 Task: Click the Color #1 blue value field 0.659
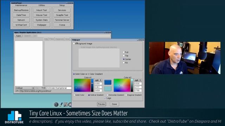[98, 90]
